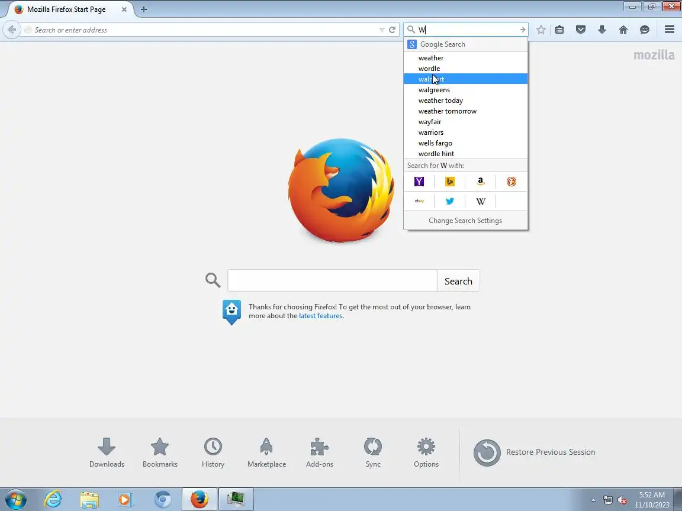Submit search with the go arrow

click(x=522, y=30)
